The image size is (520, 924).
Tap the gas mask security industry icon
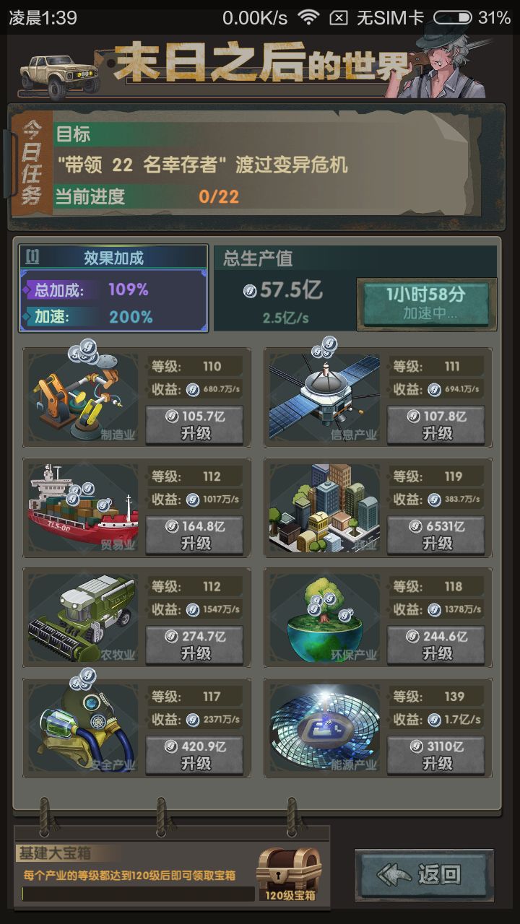[x=83, y=727]
